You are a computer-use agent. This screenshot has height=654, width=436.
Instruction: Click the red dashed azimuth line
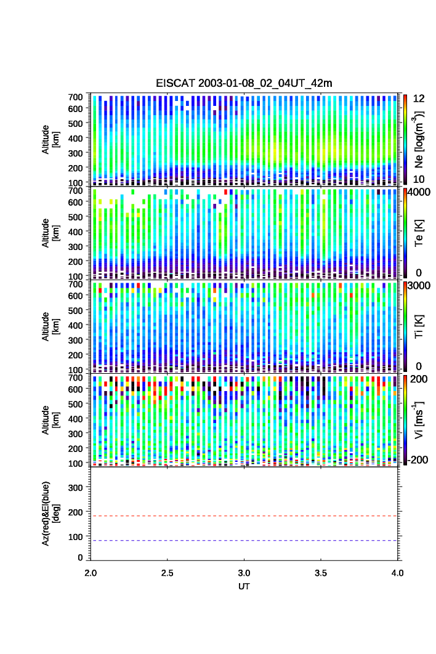245,516
